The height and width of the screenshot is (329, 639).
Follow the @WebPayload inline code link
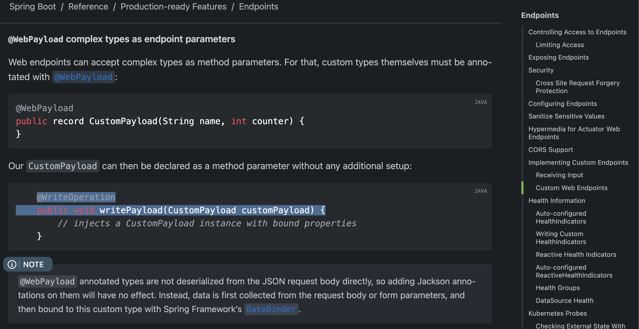coord(83,77)
